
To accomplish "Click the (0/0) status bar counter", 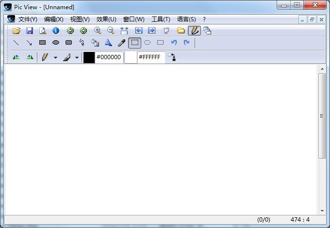I will coord(264,220).
